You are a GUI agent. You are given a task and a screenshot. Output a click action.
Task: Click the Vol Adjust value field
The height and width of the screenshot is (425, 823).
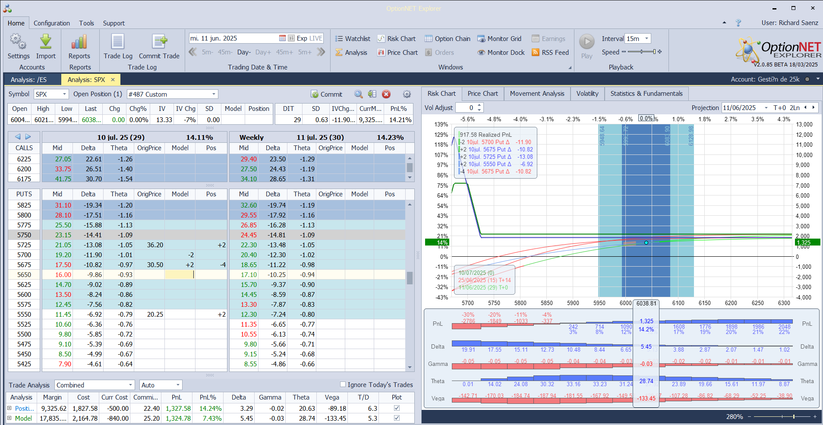466,108
